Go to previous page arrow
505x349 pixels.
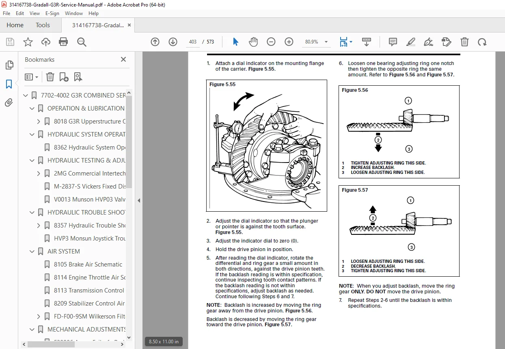(155, 42)
